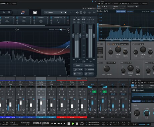Click the Limiter Ceiling knob

tap(147, 113)
